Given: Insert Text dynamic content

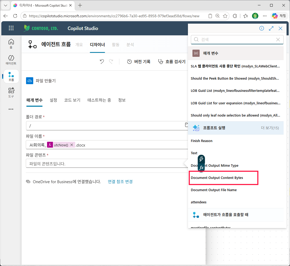Looking at the screenshot, I should tap(194, 153).
